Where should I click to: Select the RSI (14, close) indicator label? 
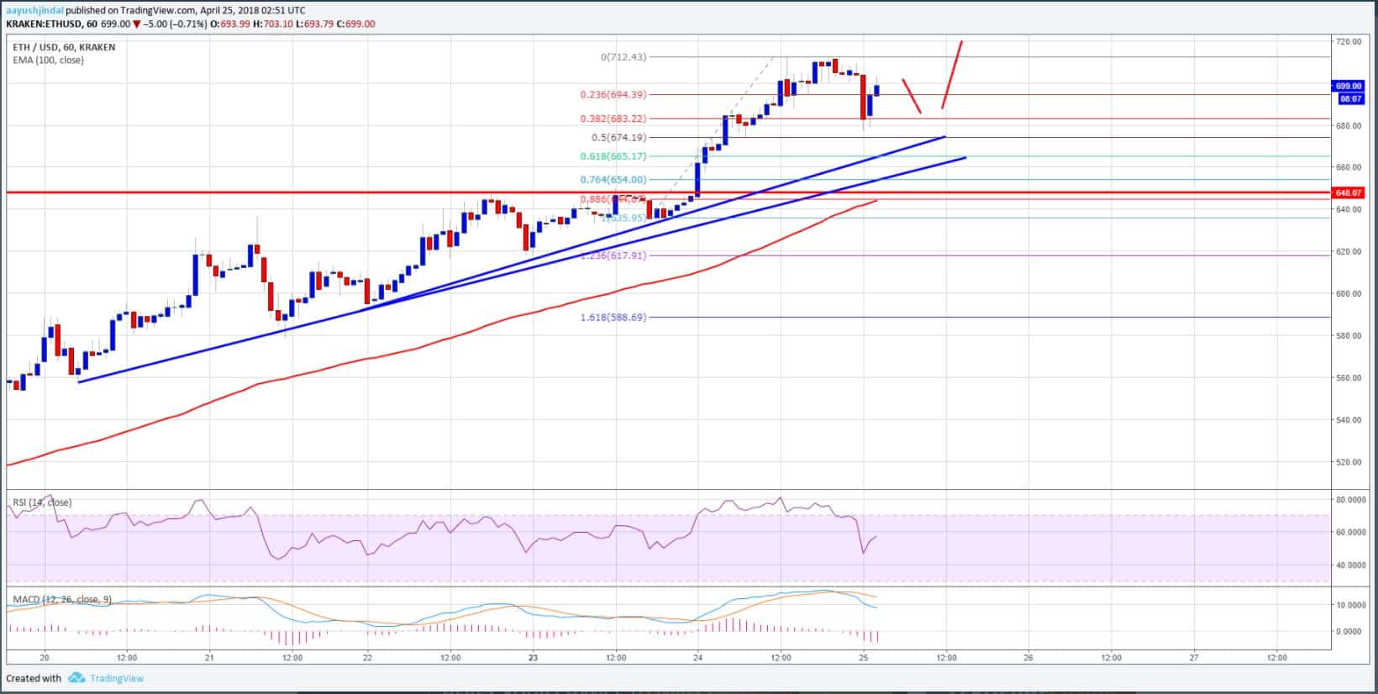pyautogui.click(x=41, y=502)
